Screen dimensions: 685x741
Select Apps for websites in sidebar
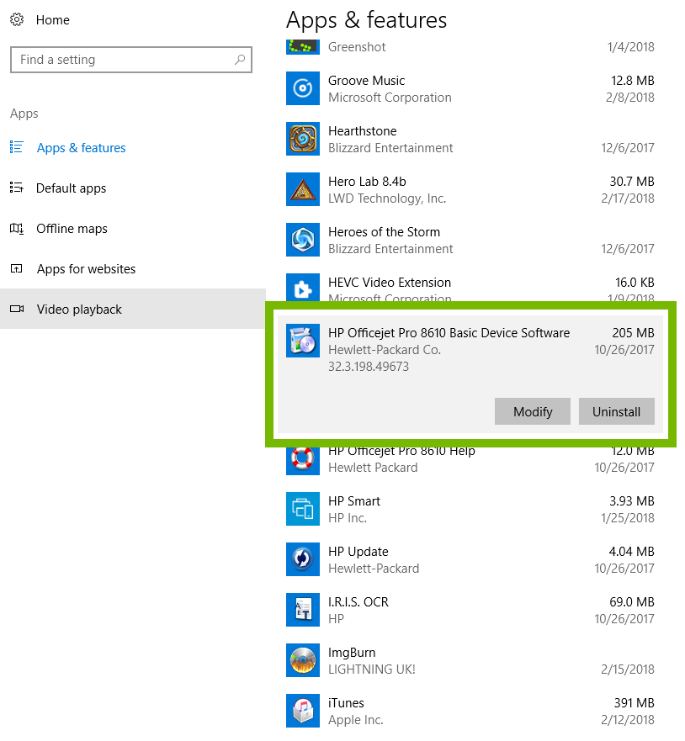[85, 268]
